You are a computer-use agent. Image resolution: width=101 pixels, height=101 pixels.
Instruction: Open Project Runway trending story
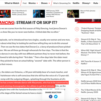point(91,31)
